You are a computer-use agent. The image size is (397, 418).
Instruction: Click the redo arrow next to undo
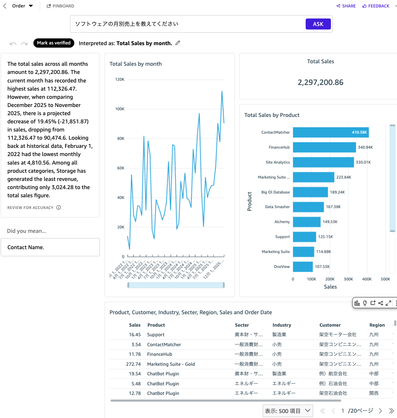point(24,43)
